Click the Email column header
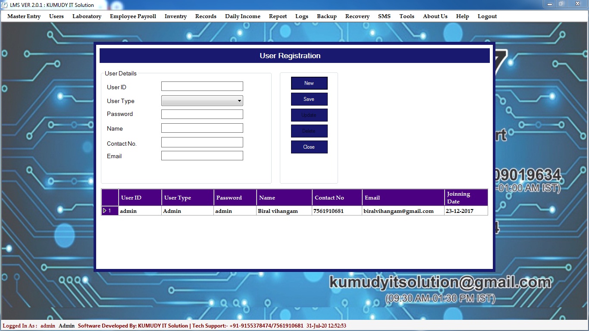Screen dimensions: 589x331 tap(403, 198)
